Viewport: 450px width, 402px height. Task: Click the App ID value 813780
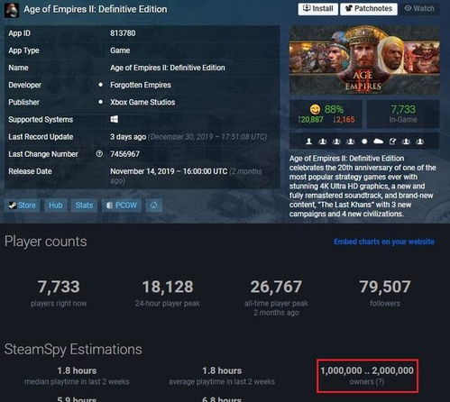click(123, 33)
